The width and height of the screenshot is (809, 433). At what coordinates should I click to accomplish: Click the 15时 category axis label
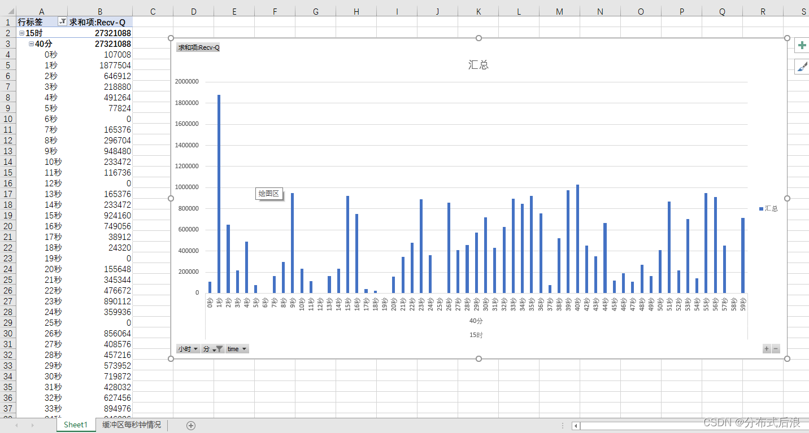coord(476,335)
